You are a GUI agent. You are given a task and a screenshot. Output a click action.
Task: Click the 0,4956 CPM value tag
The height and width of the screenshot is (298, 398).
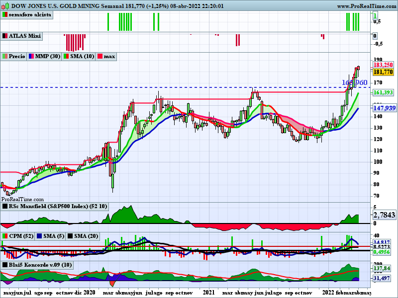click(382, 252)
